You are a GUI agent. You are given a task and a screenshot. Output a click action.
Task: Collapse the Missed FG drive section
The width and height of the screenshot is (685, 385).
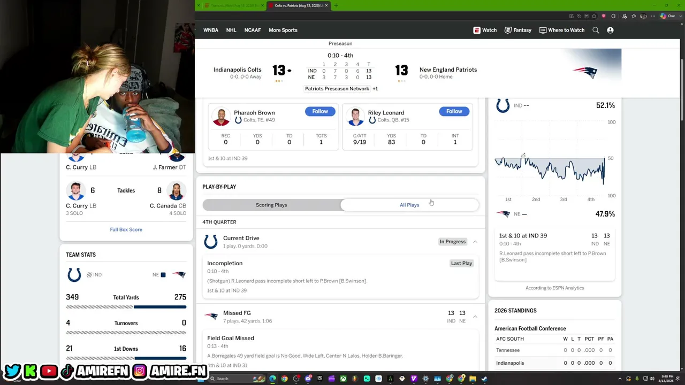point(475,317)
